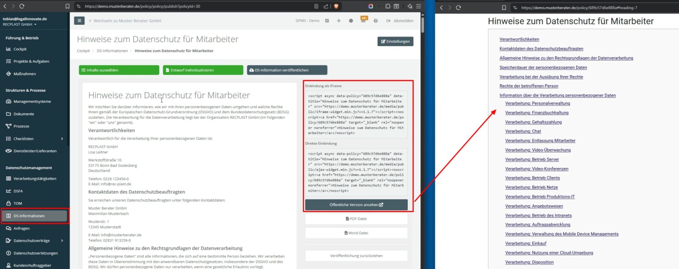This screenshot has width=679, height=269.
Task: Click the Brave shields icon in address bar
Action: 336,6
